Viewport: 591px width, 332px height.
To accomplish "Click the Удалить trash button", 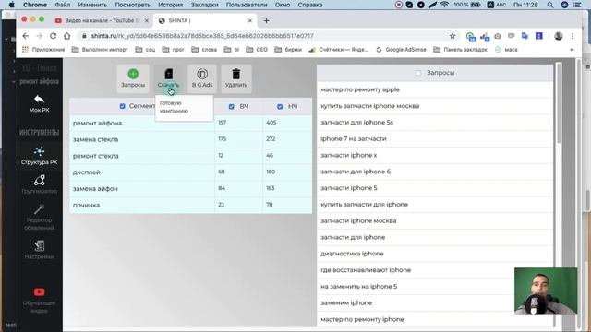I will 236,78.
